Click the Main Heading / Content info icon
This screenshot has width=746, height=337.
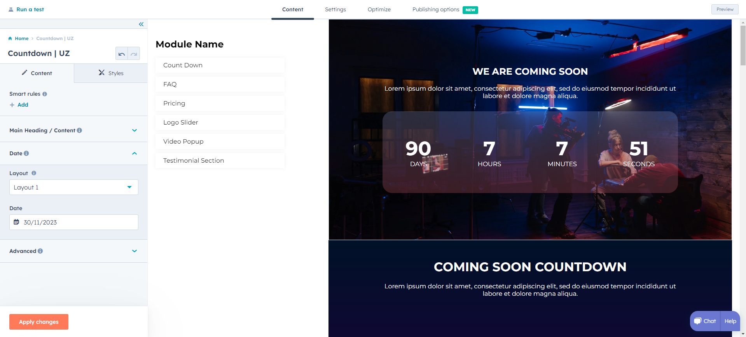(79, 131)
